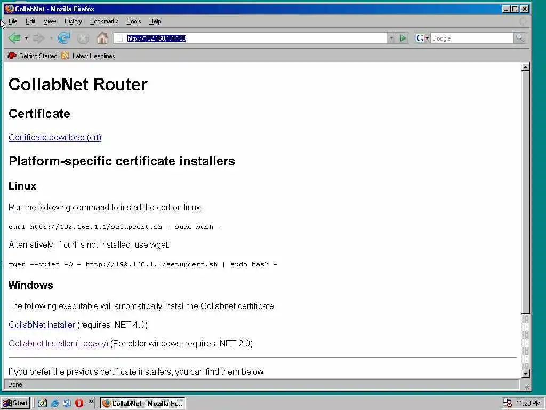Click the window resize grip corner
The image size is (546, 410).
pos(527,387)
